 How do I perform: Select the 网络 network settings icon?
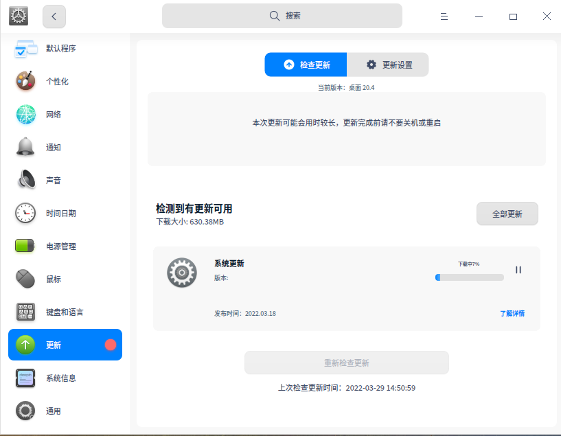[25, 114]
